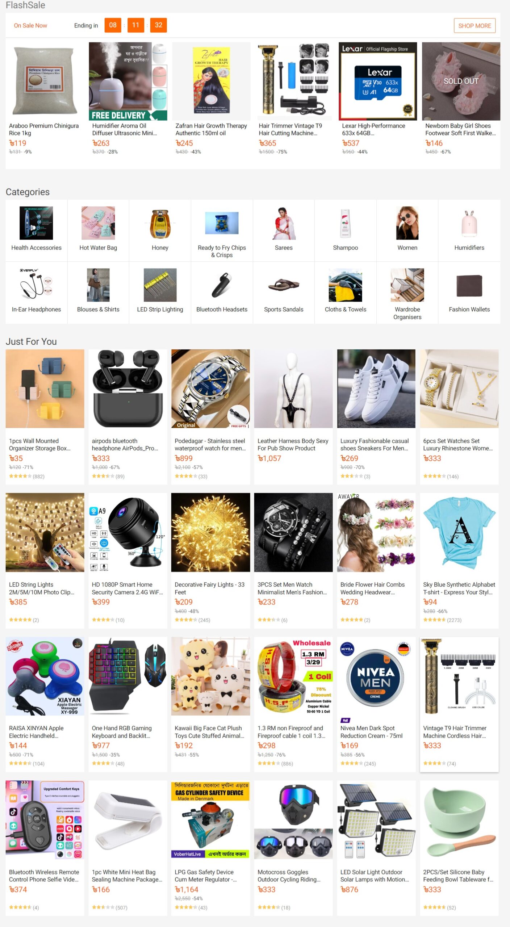
Task: Click the Vintage T9 Hair Trimmer title
Action: point(455,732)
